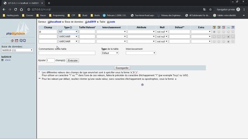Screen dimensions: 248x139
Task: Click the index column header icon
Action: (219, 27)
